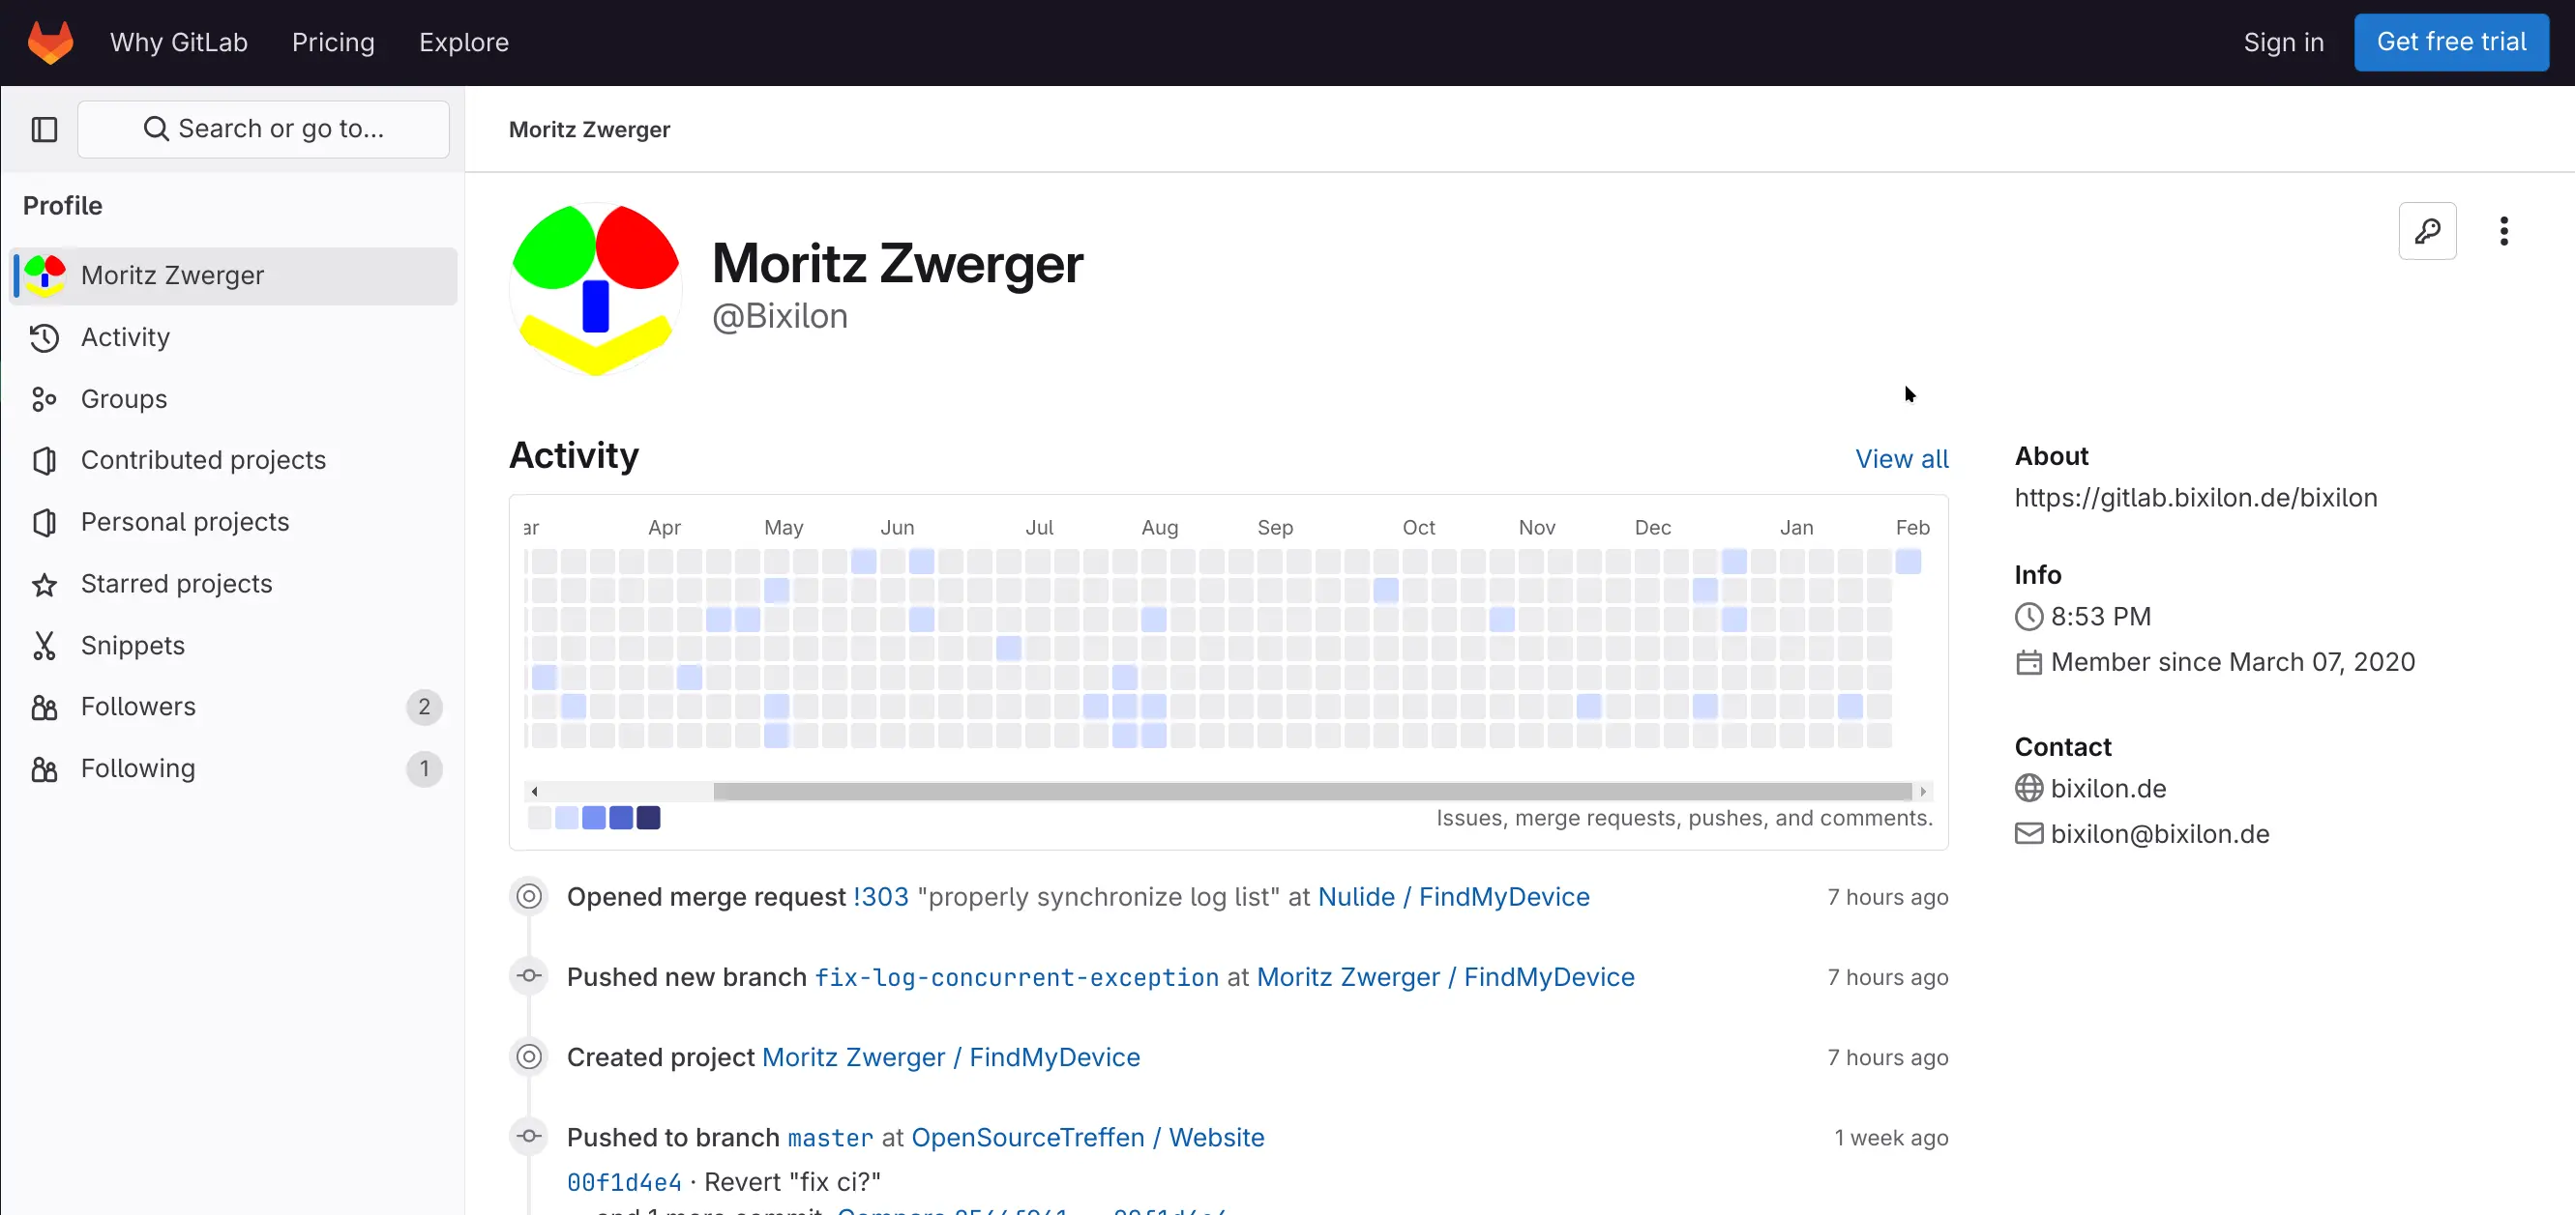
Task: Open the master branch link
Action: pos(830,1138)
